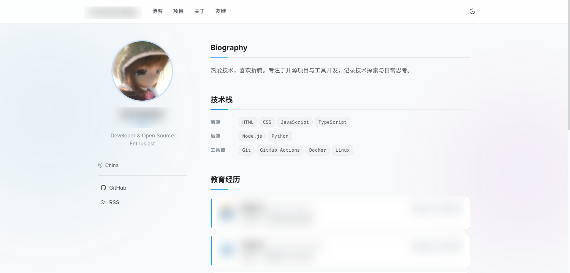This screenshot has width=570, height=273.
Task: Select the HTML tech tag
Action: (x=248, y=122)
